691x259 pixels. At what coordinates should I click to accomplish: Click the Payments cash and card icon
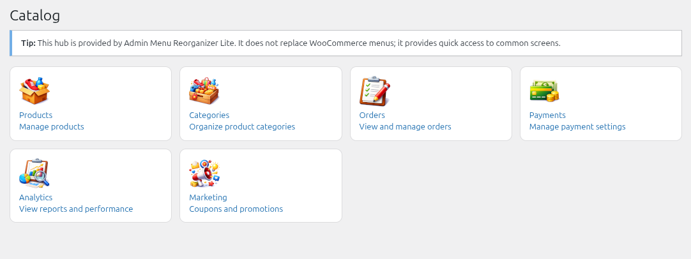(x=544, y=91)
